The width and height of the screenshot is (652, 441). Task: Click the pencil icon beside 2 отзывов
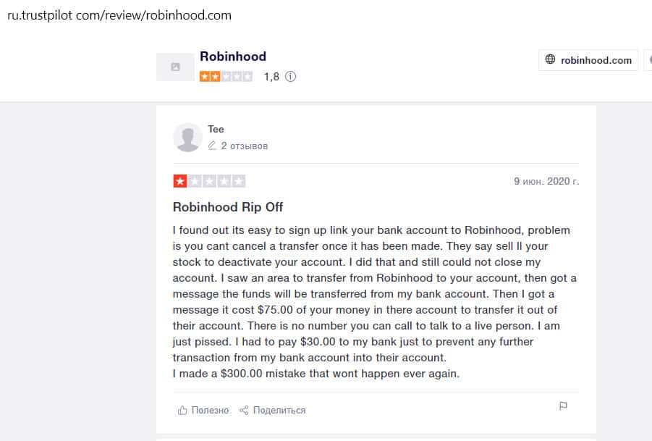click(212, 146)
